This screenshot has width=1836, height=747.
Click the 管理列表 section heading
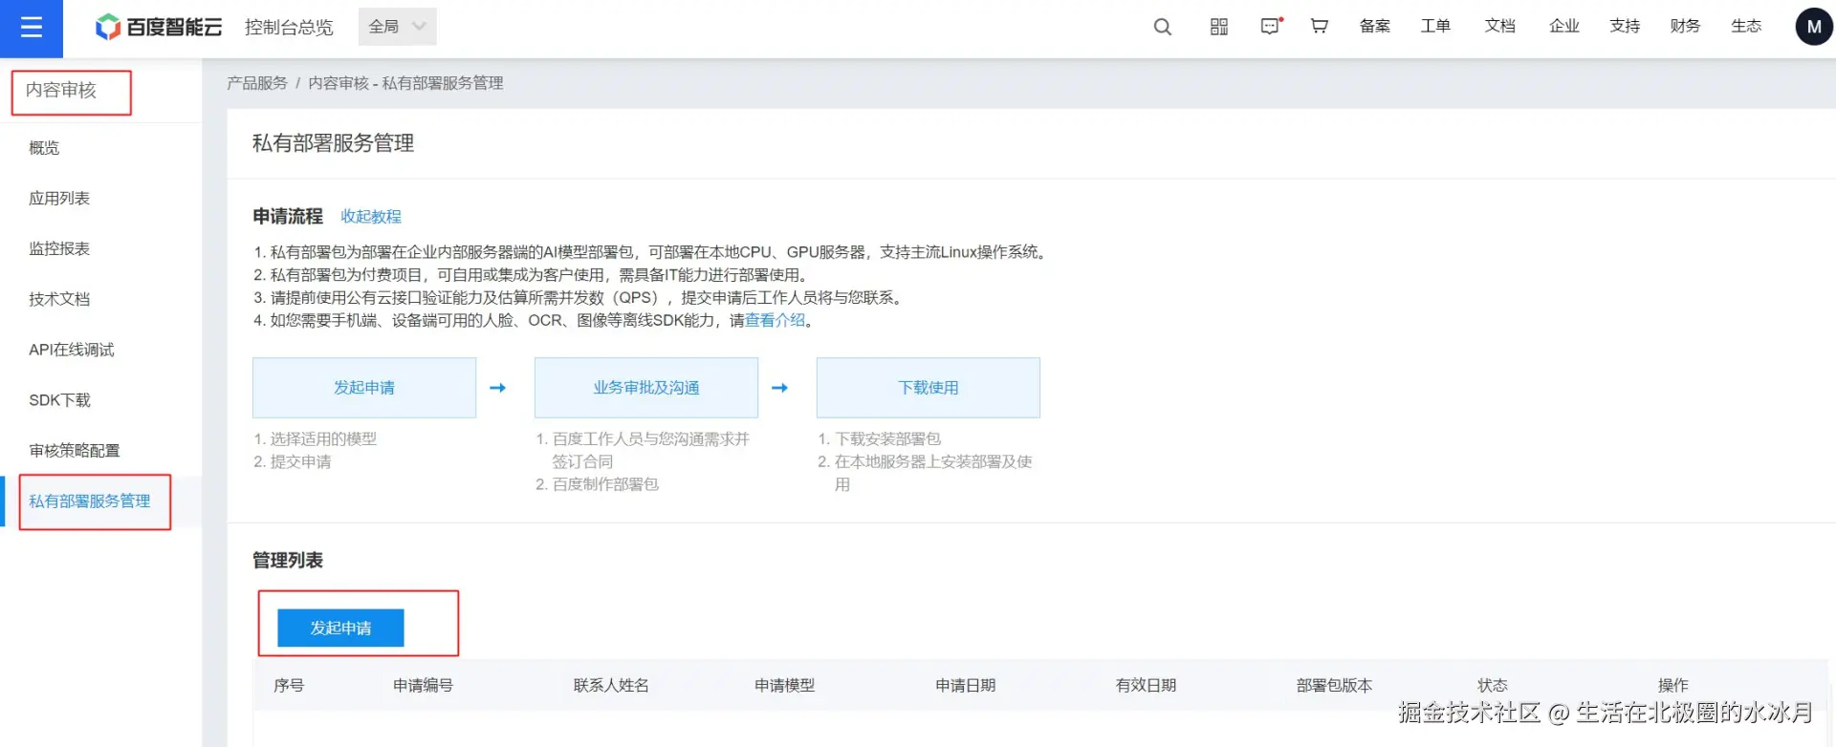288,561
